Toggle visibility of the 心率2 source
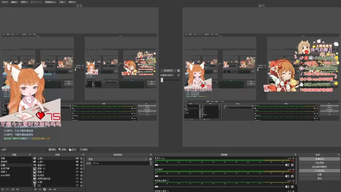 (x=77, y=158)
